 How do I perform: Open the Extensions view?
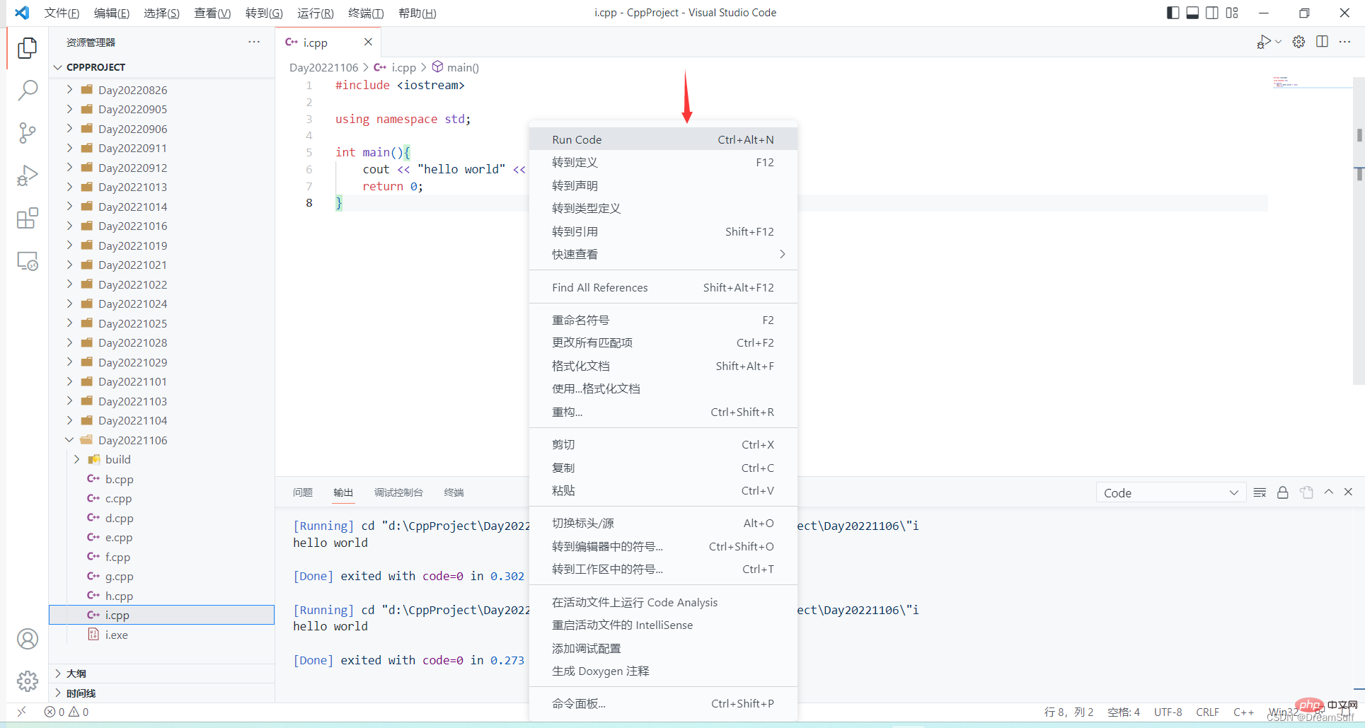click(x=27, y=219)
